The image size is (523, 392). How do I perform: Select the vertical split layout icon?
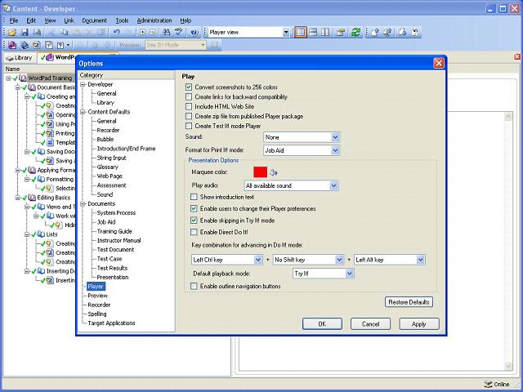[325, 33]
